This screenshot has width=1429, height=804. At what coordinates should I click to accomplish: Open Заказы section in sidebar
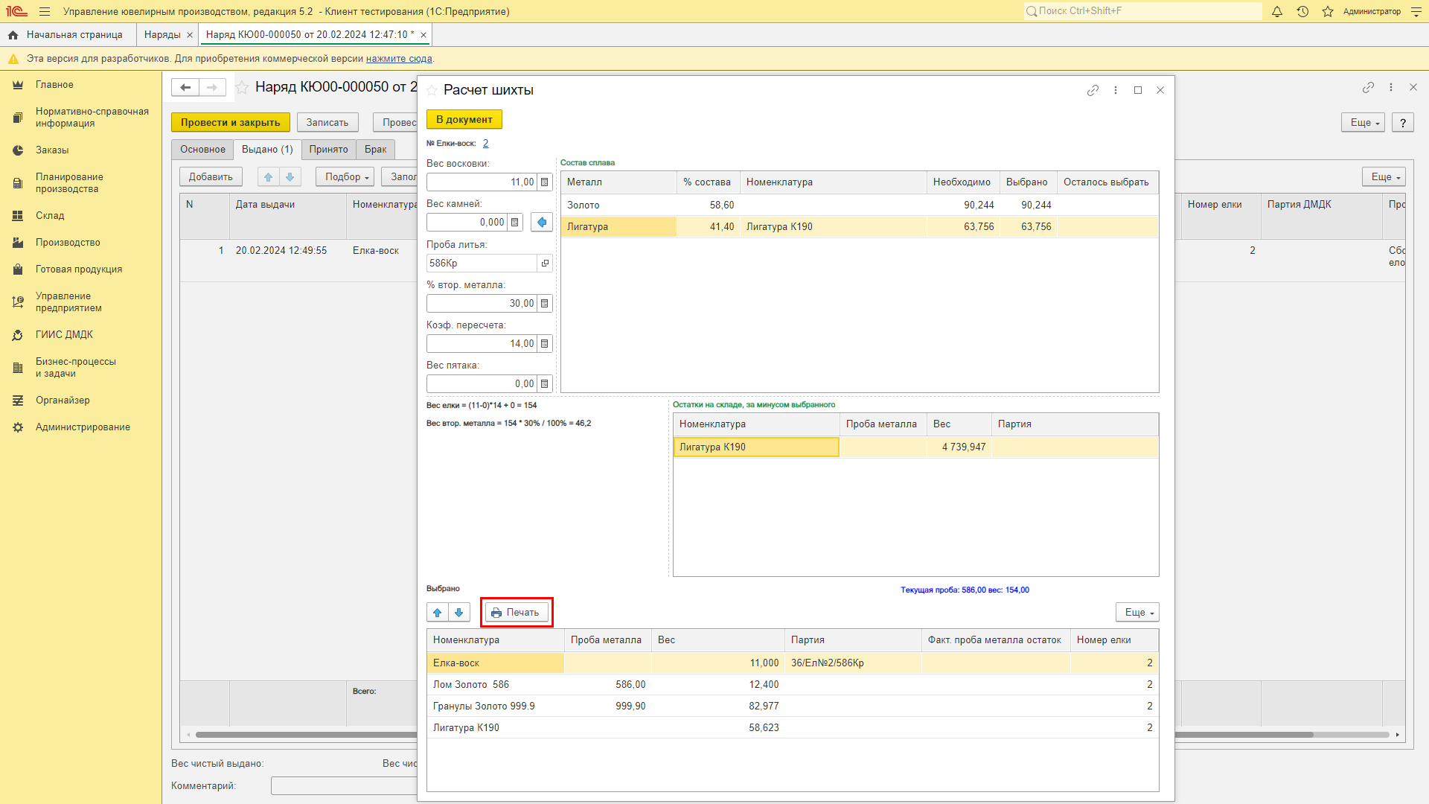tap(52, 150)
